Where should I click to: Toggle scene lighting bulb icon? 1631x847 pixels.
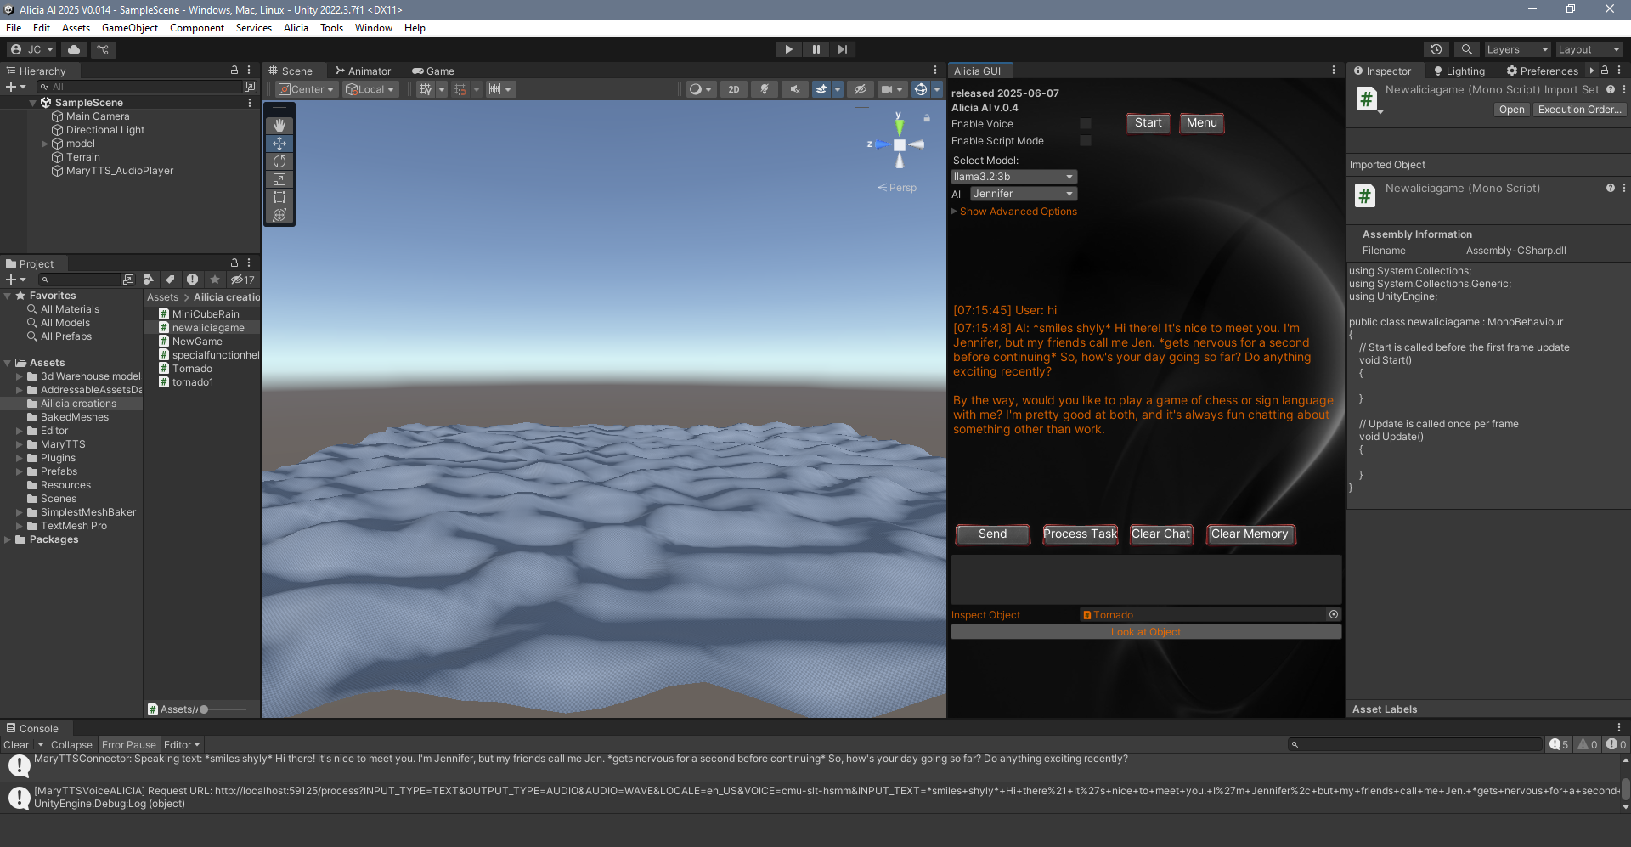(x=765, y=89)
